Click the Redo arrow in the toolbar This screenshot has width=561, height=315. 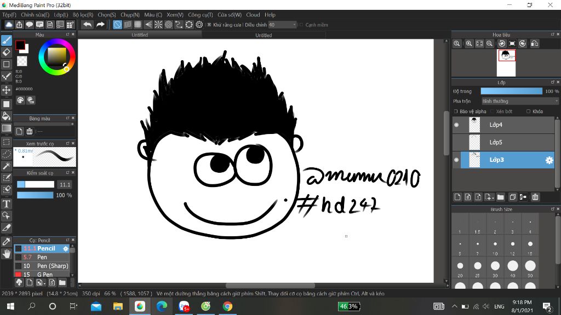(101, 25)
